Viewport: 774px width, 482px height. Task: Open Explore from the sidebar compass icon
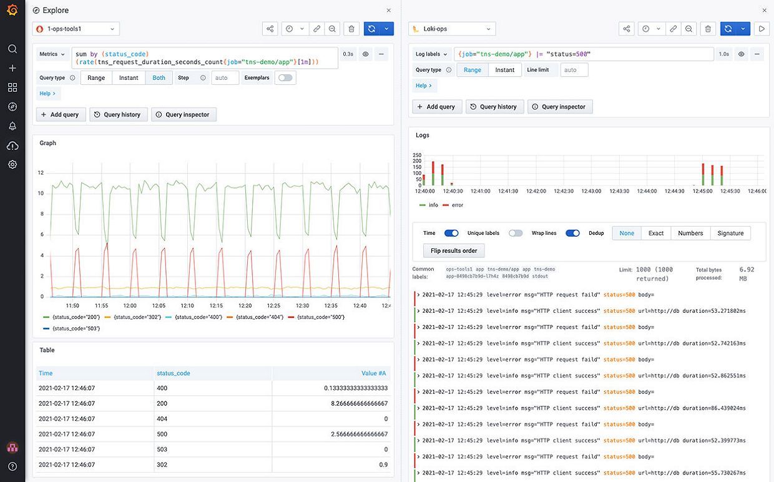click(x=13, y=106)
